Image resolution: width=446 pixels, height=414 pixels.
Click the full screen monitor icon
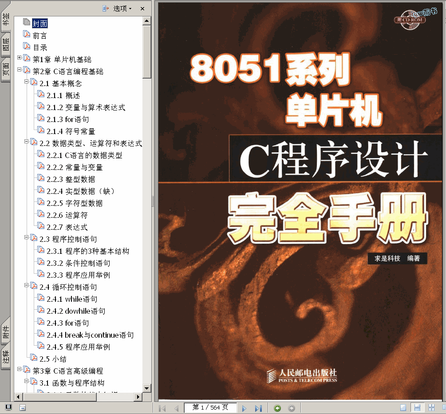(x=8, y=407)
